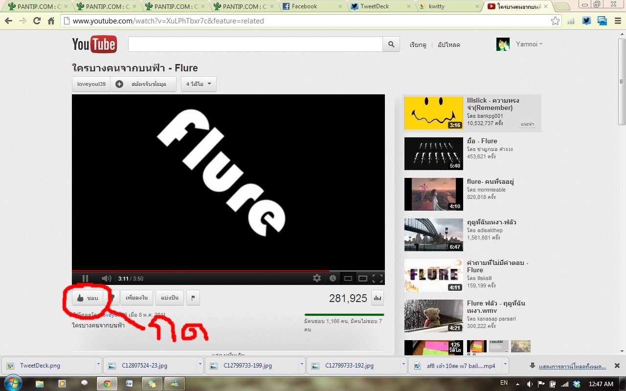This screenshot has height=391, width=626.
Task: Click the browser back arrow
Action: pos(8,21)
